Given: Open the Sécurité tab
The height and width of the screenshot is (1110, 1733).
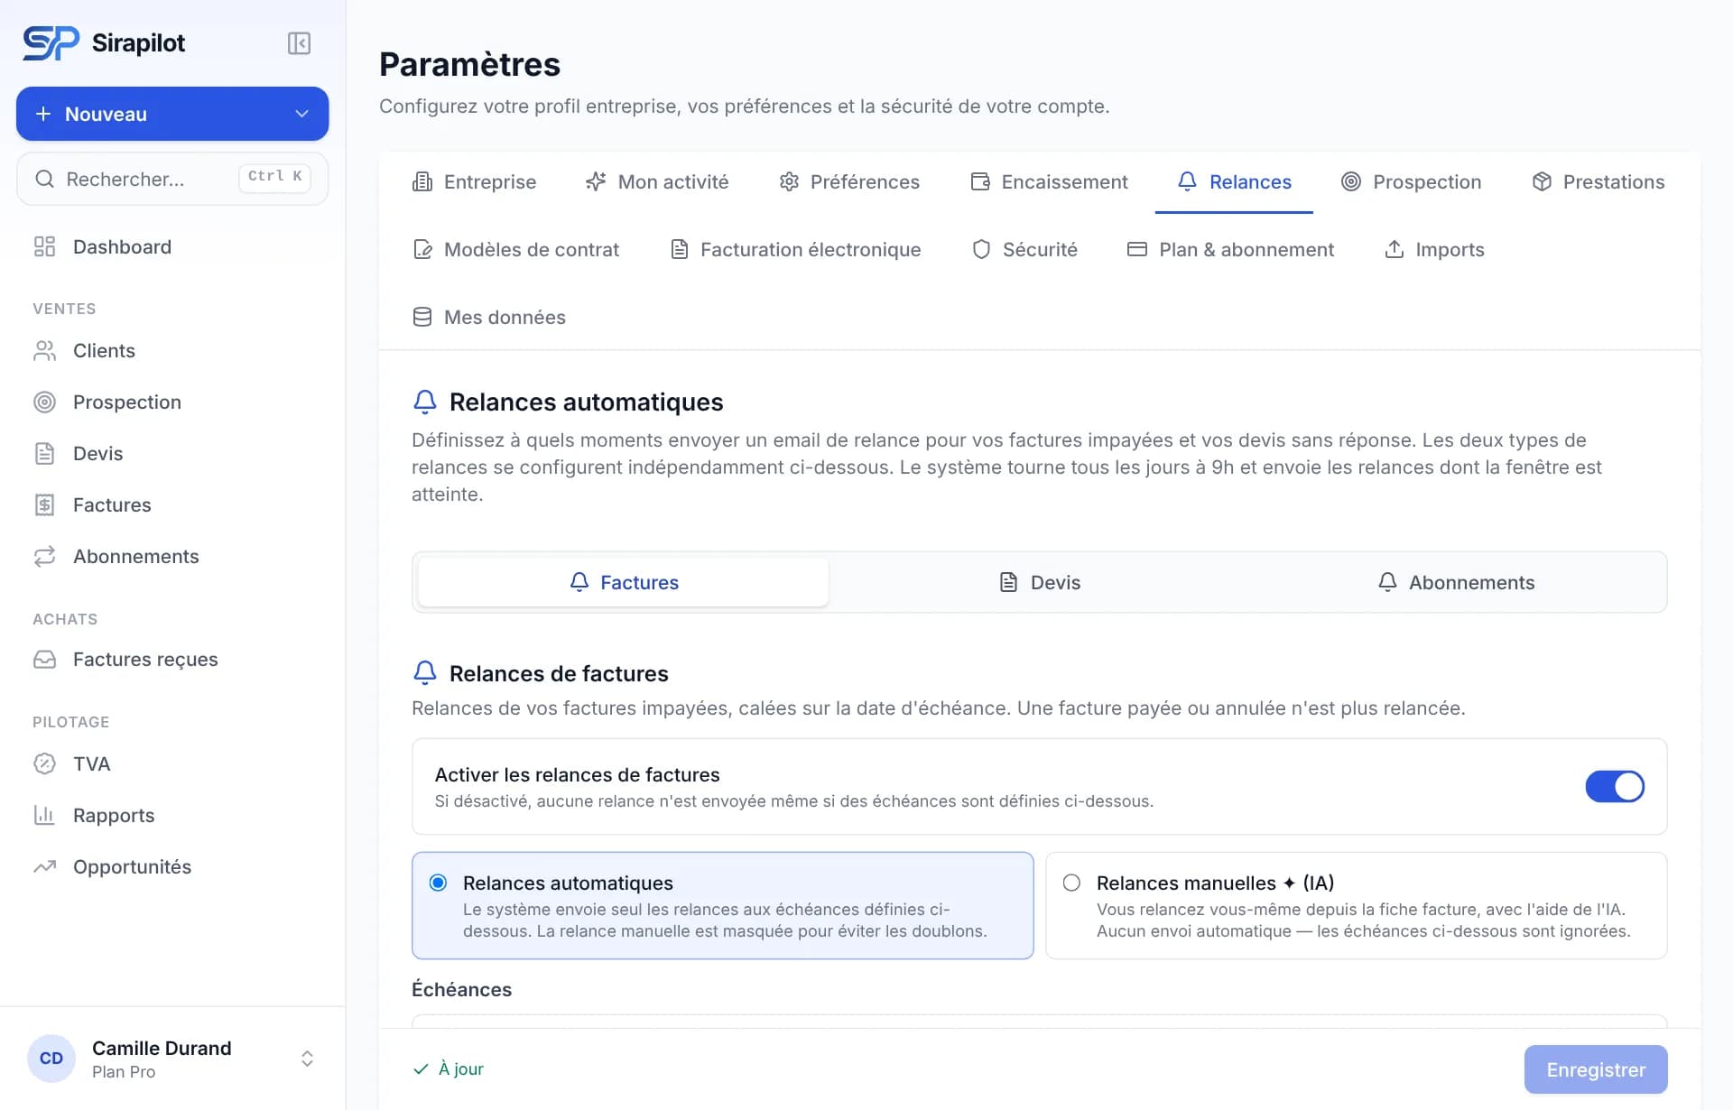Looking at the screenshot, I should pyautogui.click(x=1024, y=250).
